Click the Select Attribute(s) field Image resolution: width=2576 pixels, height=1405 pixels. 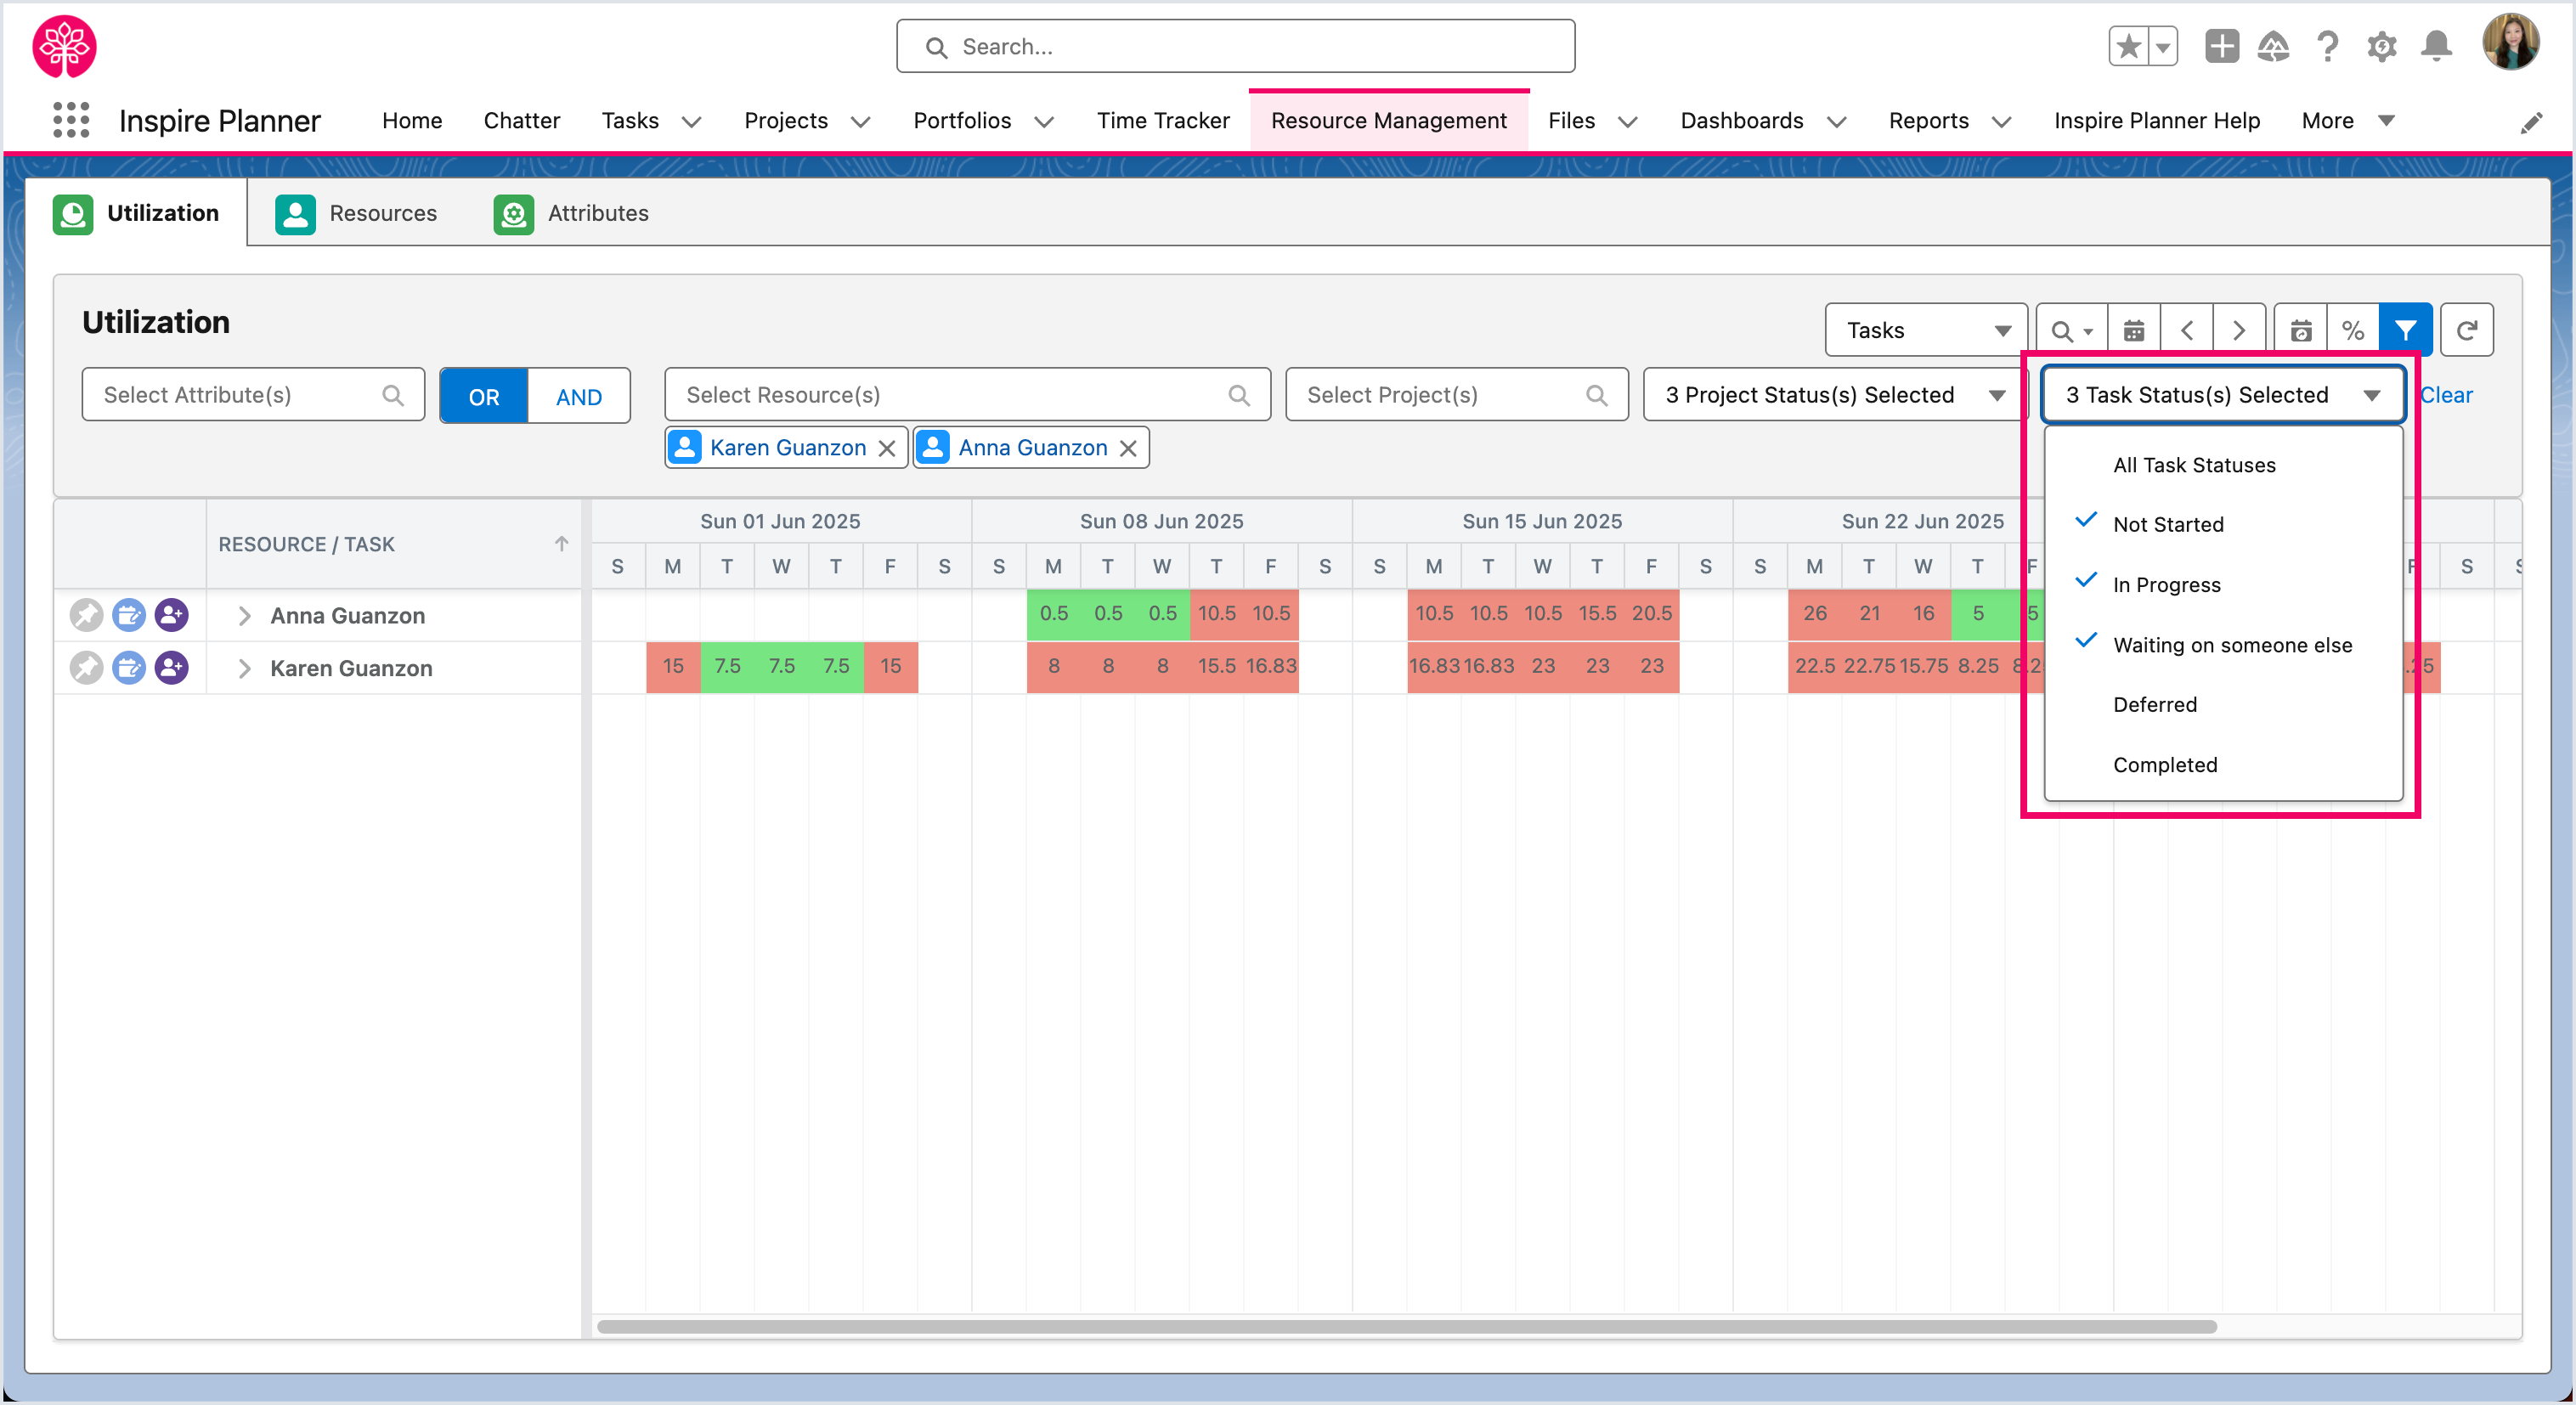click(x=253, y=395)
